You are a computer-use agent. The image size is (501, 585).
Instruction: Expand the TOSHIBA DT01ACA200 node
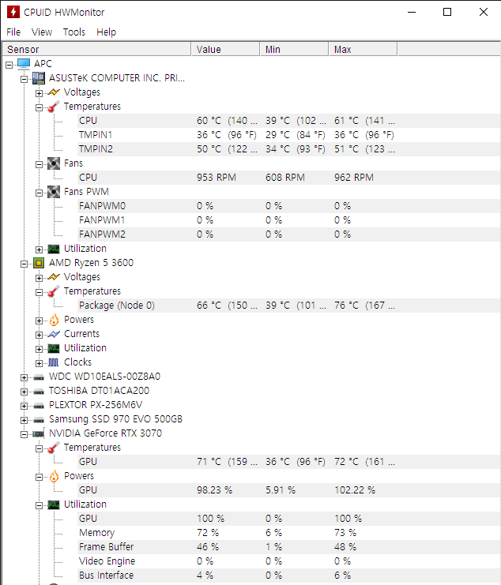point(24,392)
